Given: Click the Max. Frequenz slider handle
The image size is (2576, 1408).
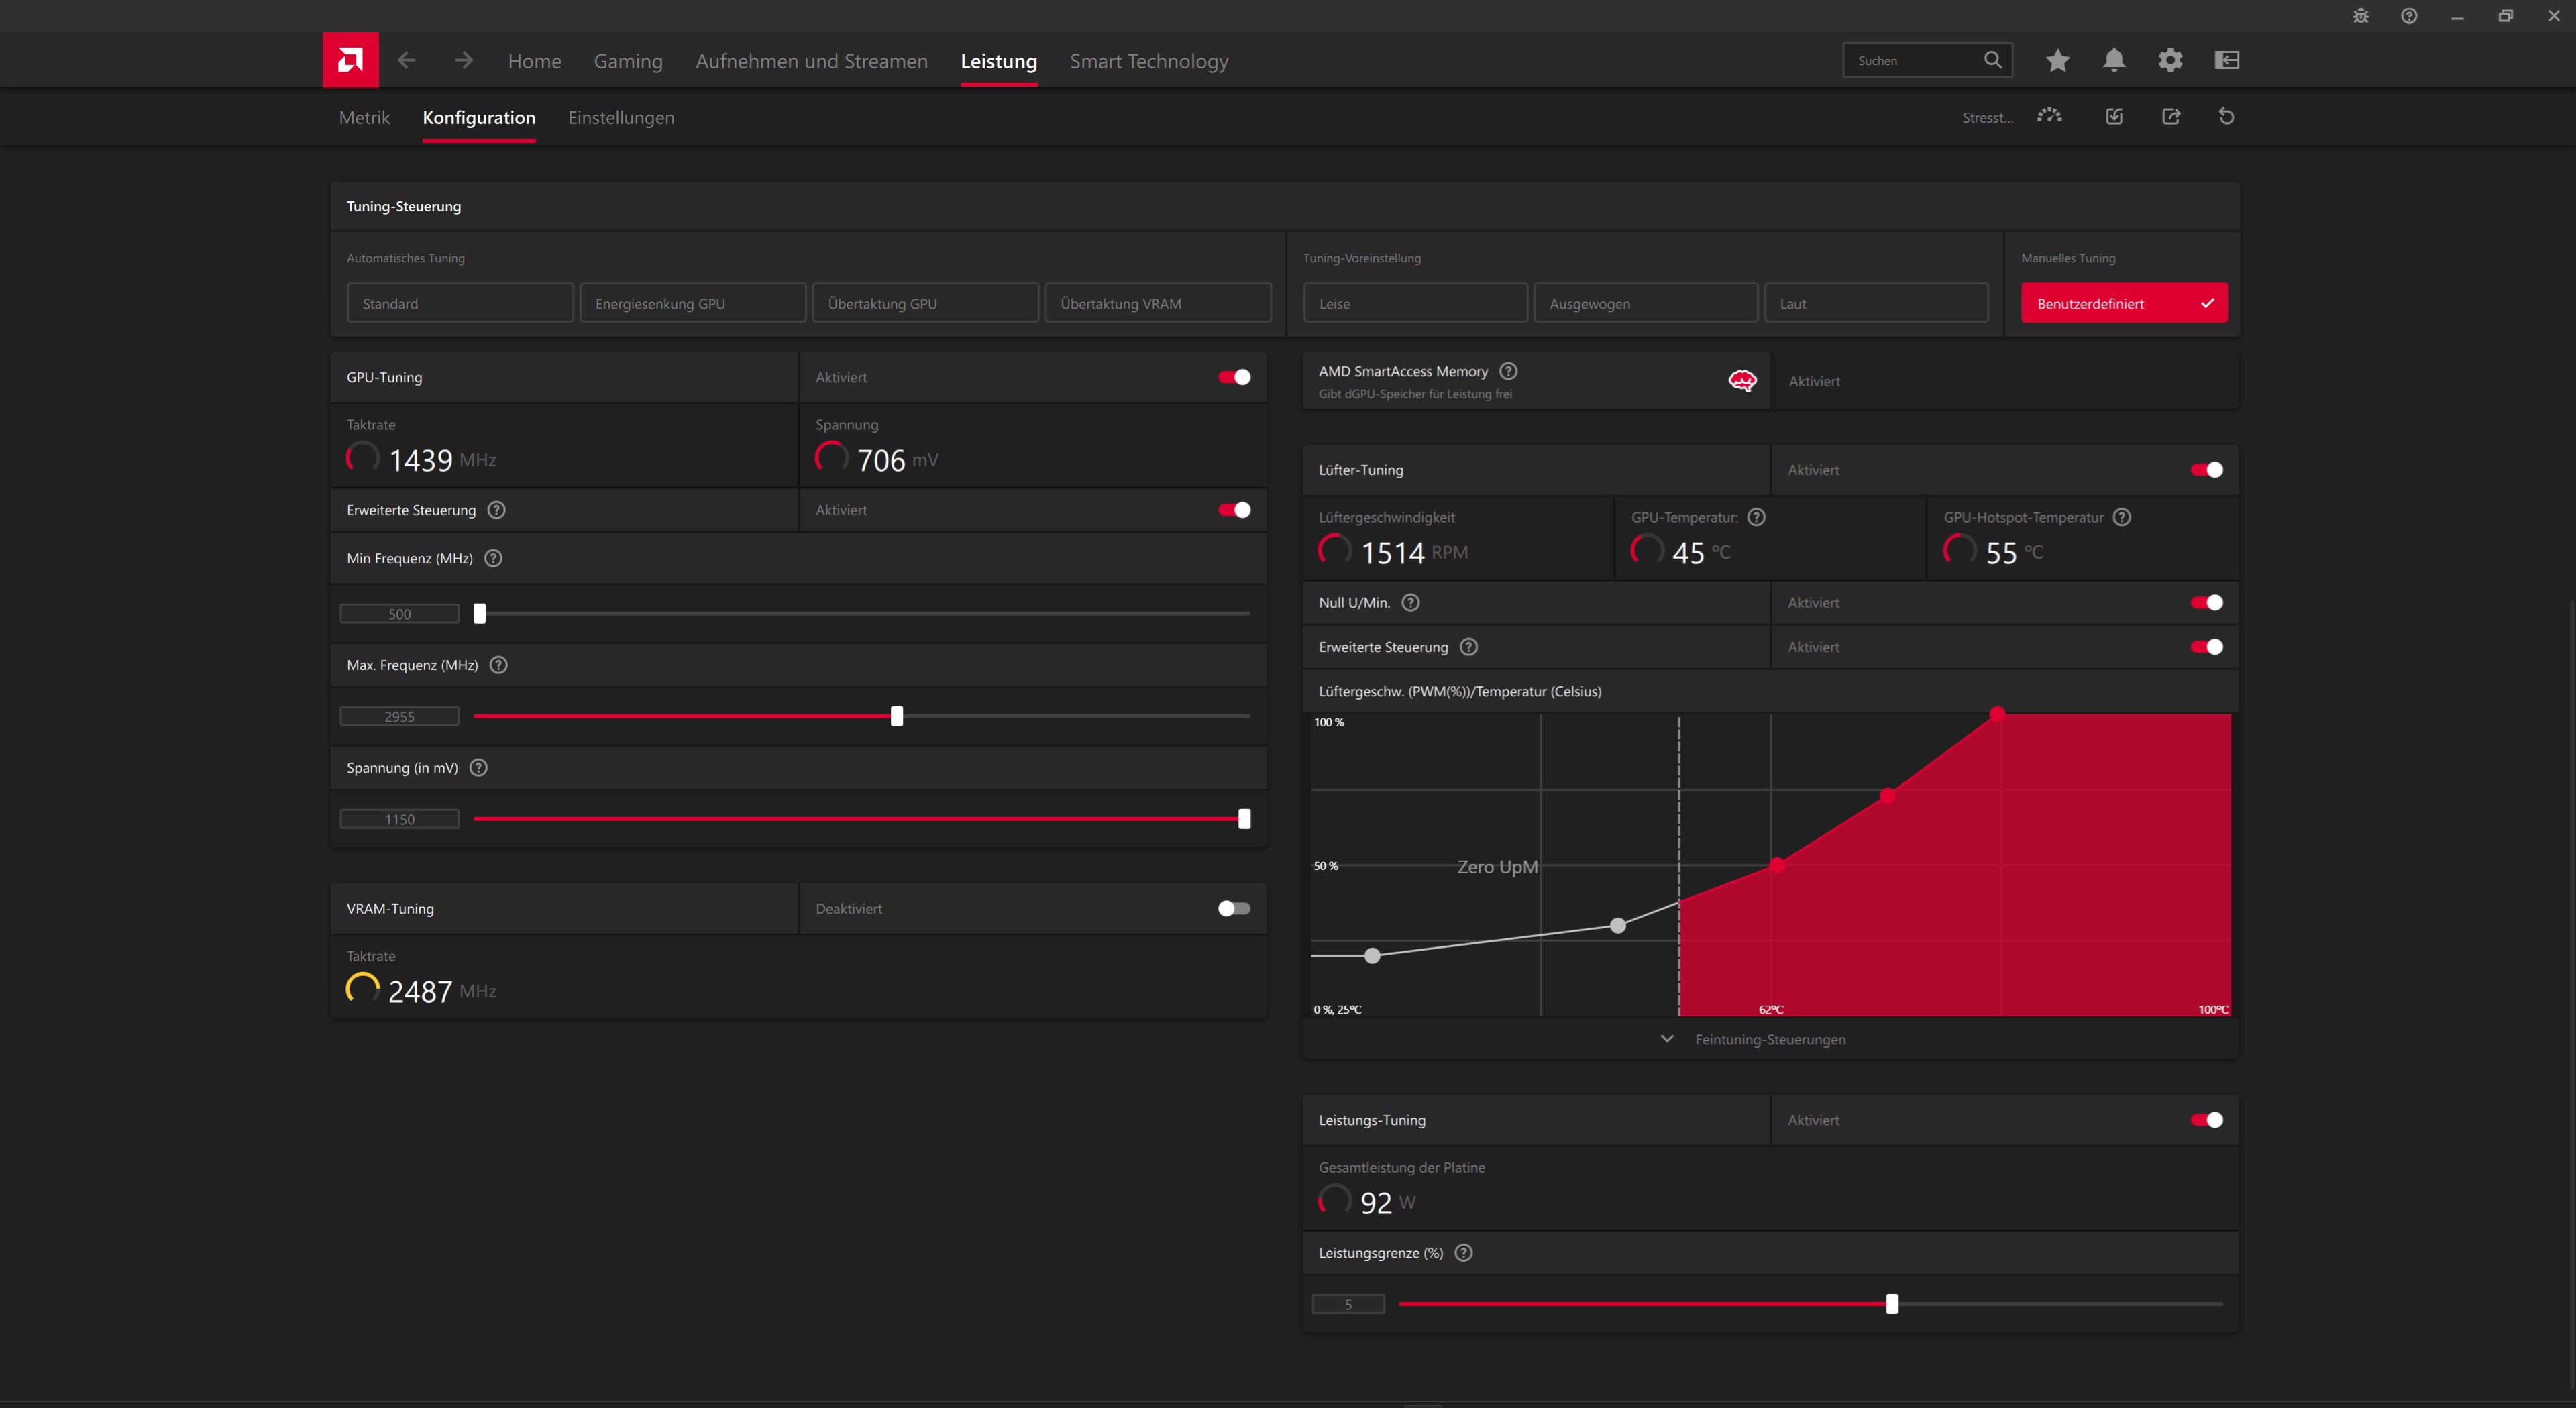Looking at the screenshot, I should 897,716.
